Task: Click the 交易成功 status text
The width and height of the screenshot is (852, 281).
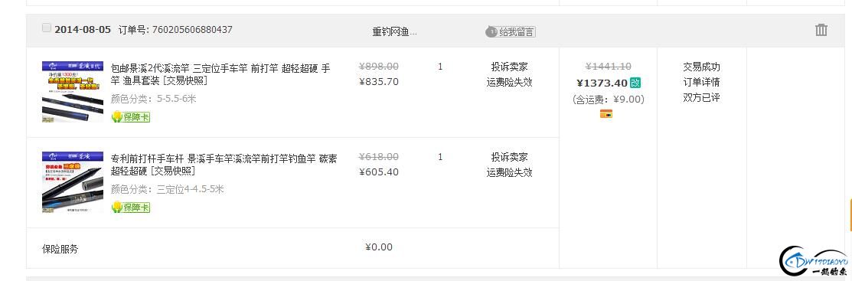Action: (701, 67)
